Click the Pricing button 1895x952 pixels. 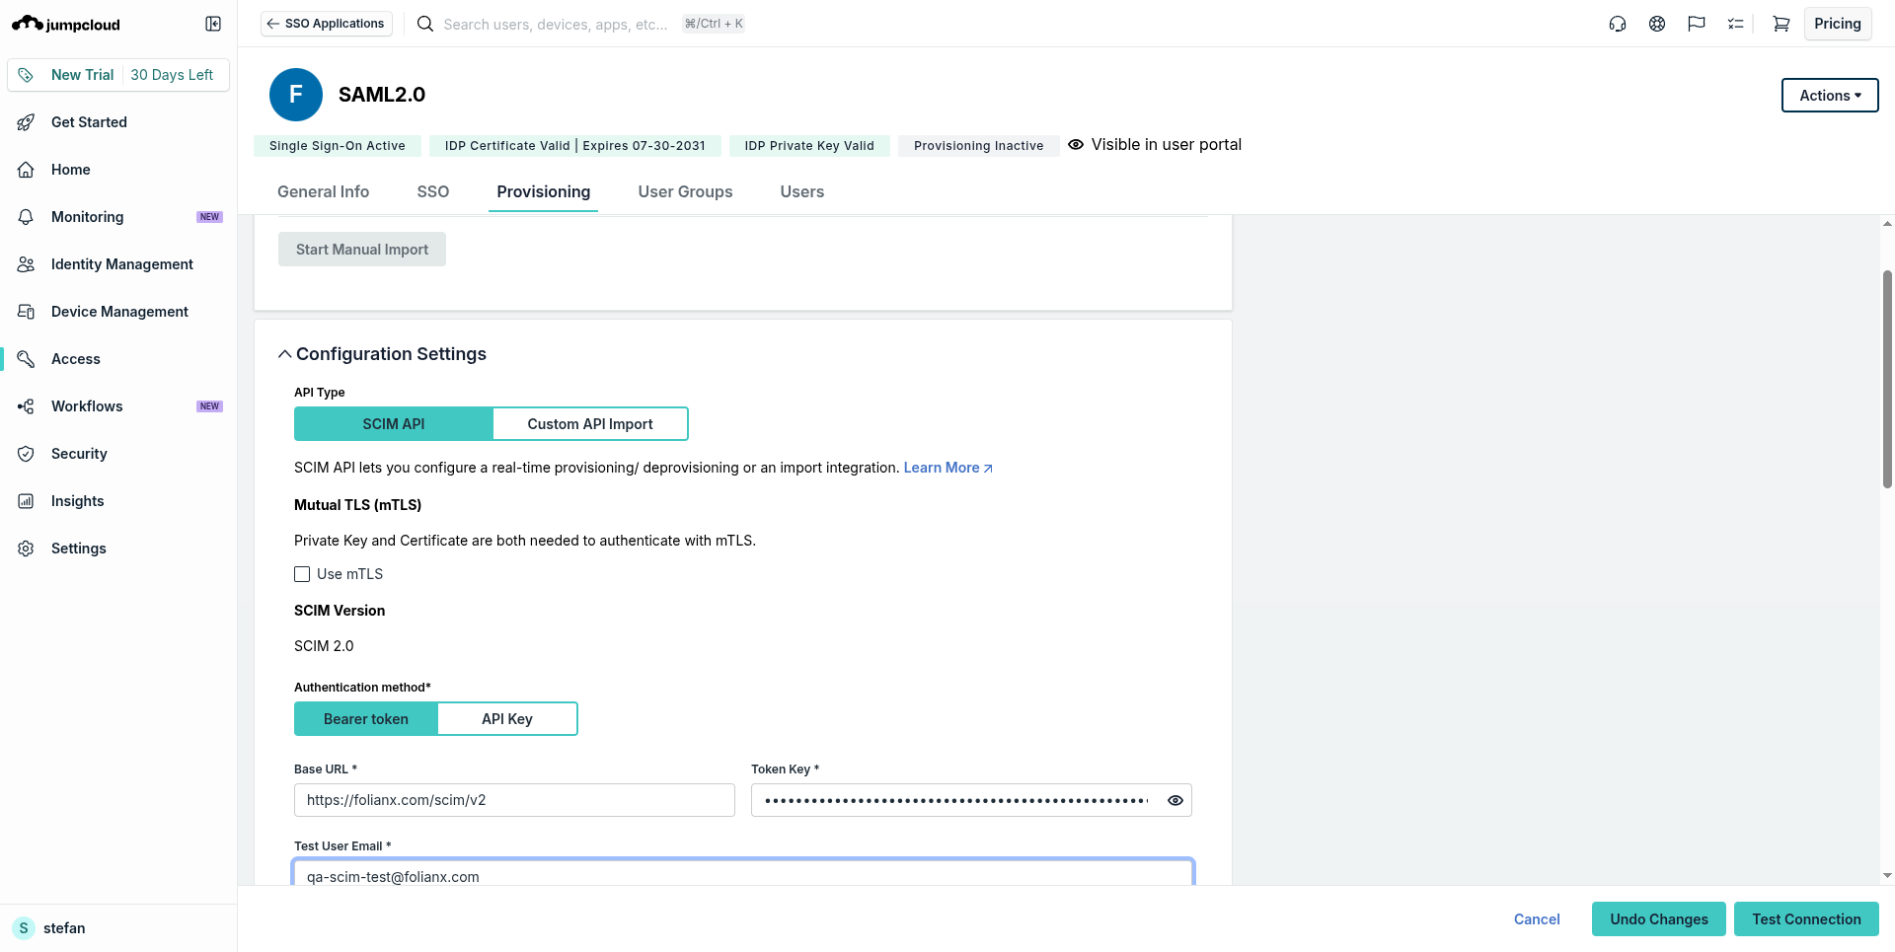click(x=1838, y=24)
